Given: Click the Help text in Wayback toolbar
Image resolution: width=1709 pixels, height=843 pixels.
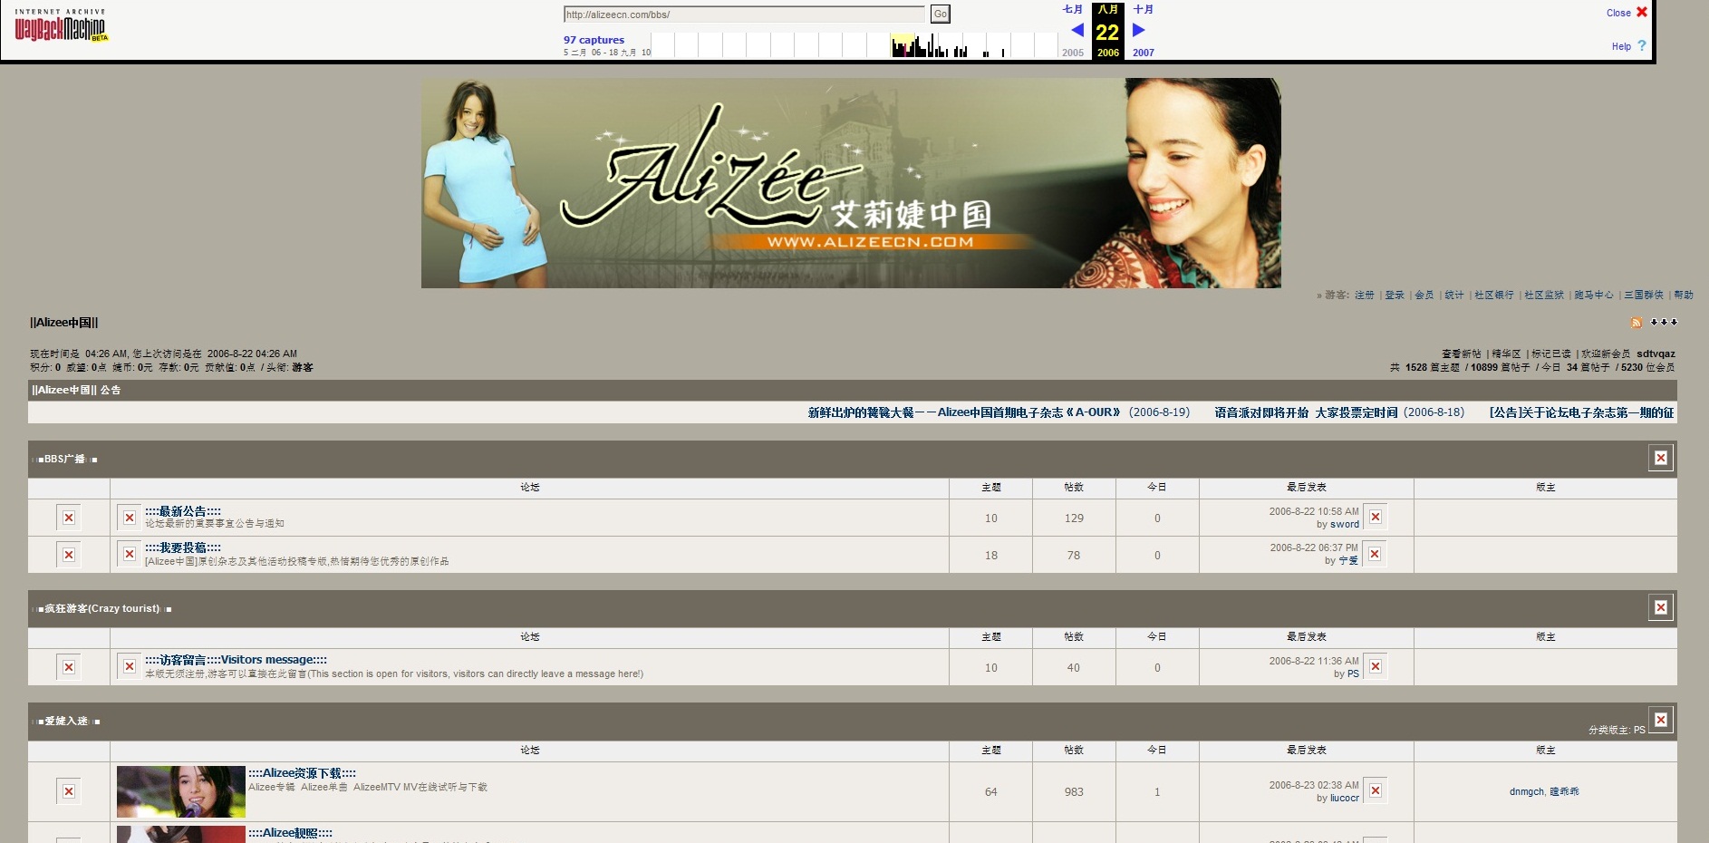Looking at the screenshot, I should 1621,46.
